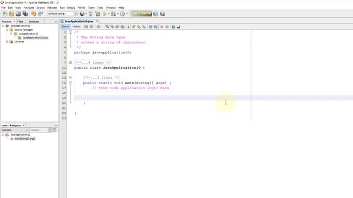Click Shift Line Right editor icon
353x198 pixels.
tap(156, 27)
